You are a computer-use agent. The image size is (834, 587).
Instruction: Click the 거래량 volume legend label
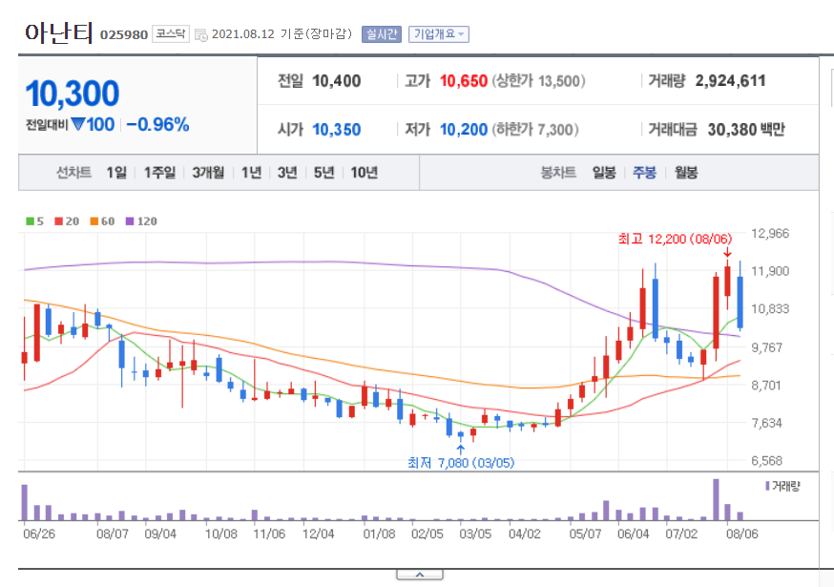(782, 486)
